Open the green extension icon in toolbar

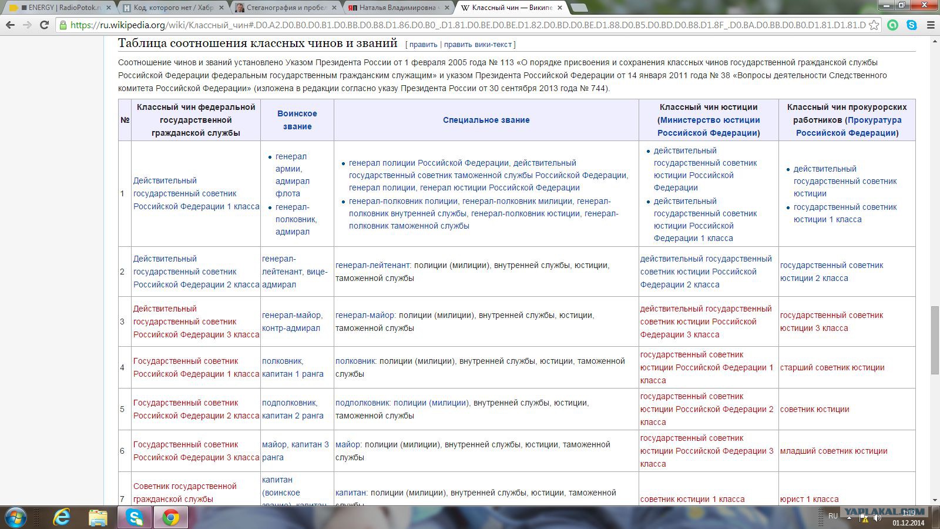[x=892, y=25]
